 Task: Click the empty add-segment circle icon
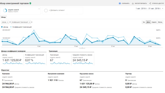(46, 10)
